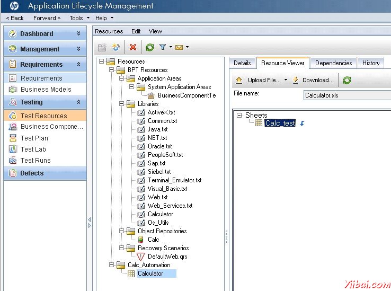Open the Filter funnel tool
The height and width of the screenshot is (291, 391).
[163, 47]
